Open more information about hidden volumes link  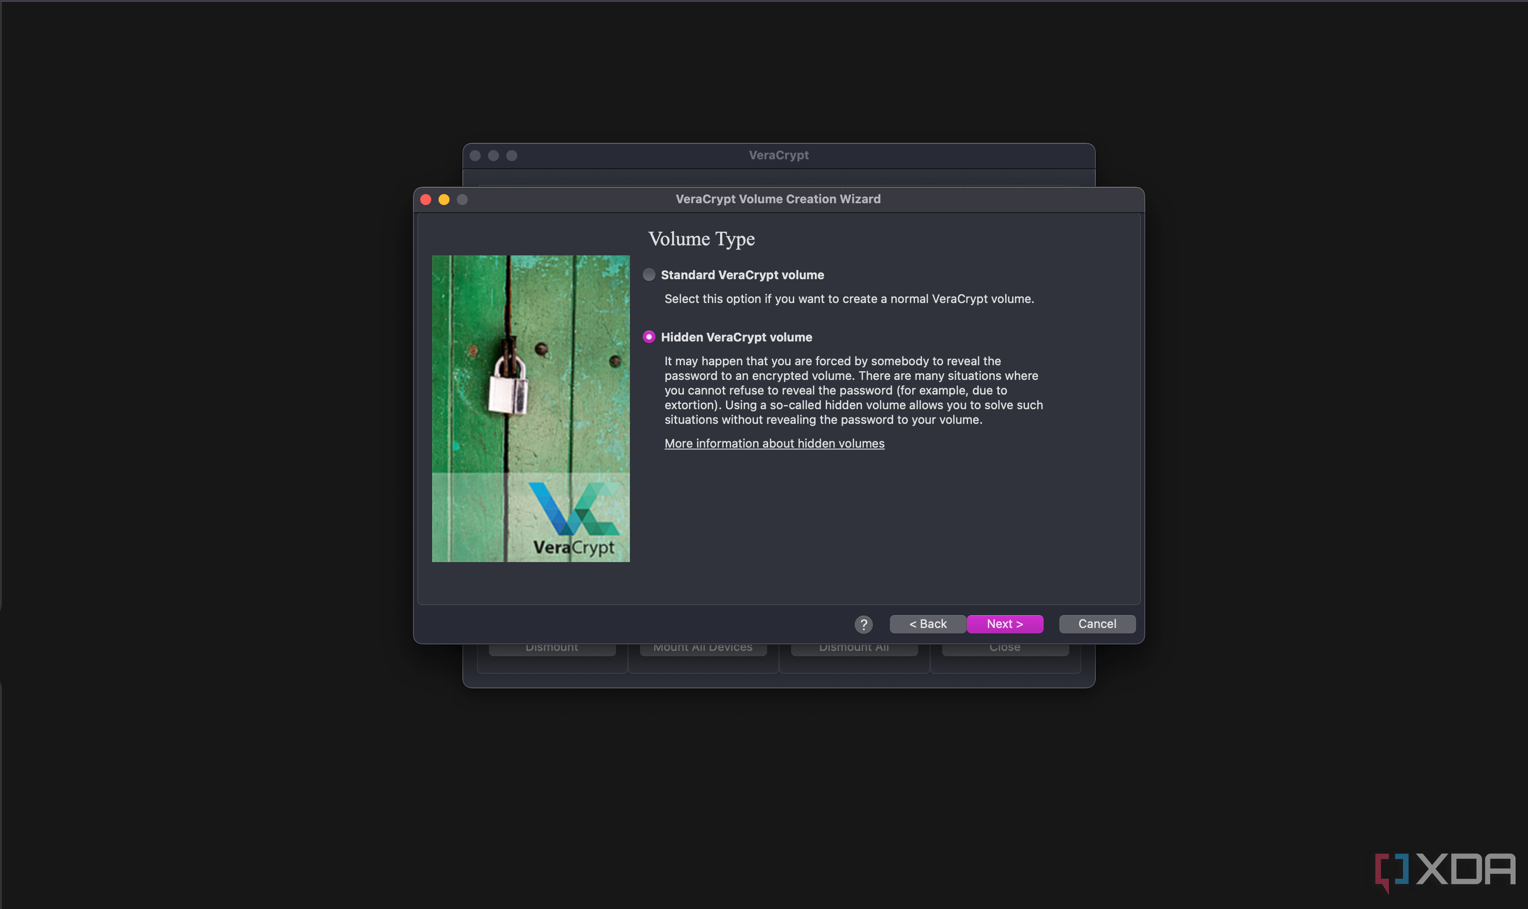[x=774, y=443]
